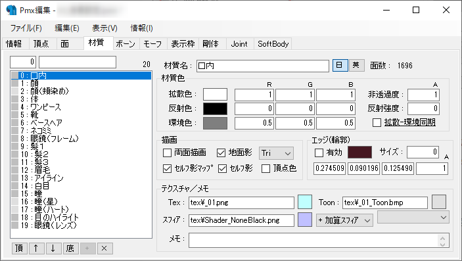The width and height of the screenshot is (462, 261).
Task: Switch to the 表示枠 tab
Action: pyautogui.click(x=183, y=43)
